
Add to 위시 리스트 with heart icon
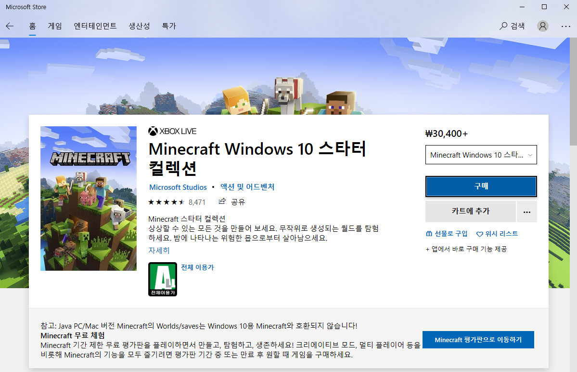click(497, 234)
